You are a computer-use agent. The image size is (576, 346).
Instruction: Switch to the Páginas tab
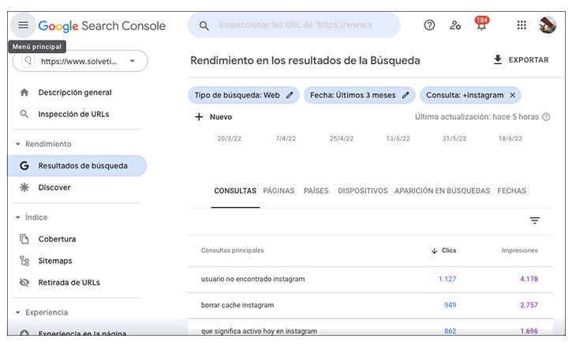click(279, 191)
